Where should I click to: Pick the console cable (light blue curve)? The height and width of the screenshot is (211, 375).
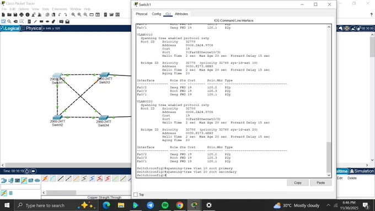(x=53, y=178)
